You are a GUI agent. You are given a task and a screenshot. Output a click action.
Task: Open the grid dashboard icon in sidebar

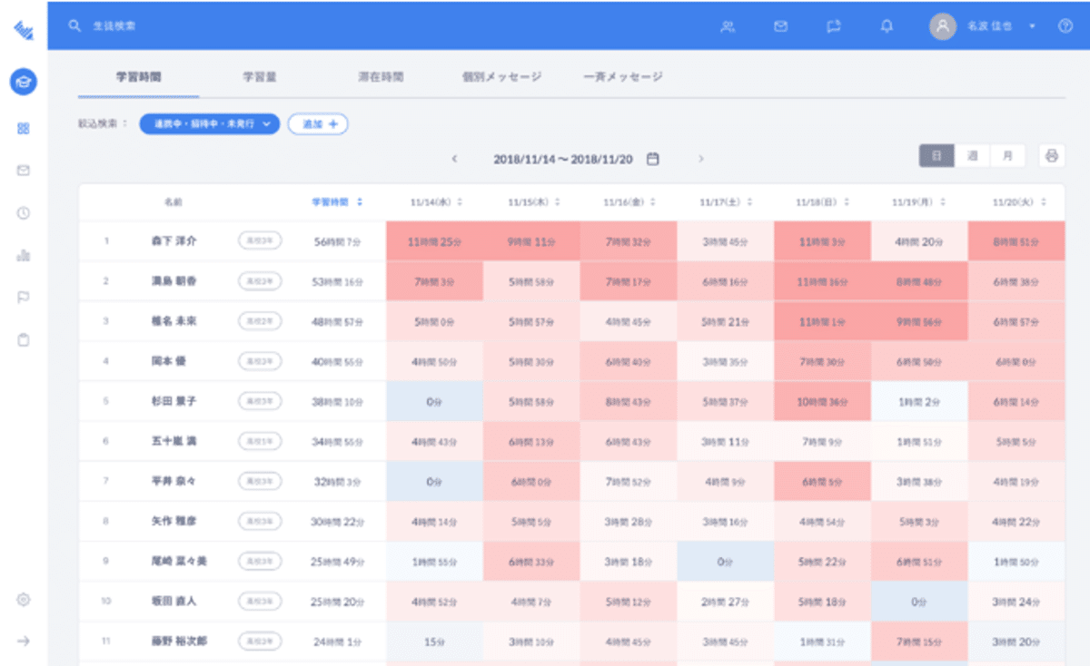click(x=24, y=128)
